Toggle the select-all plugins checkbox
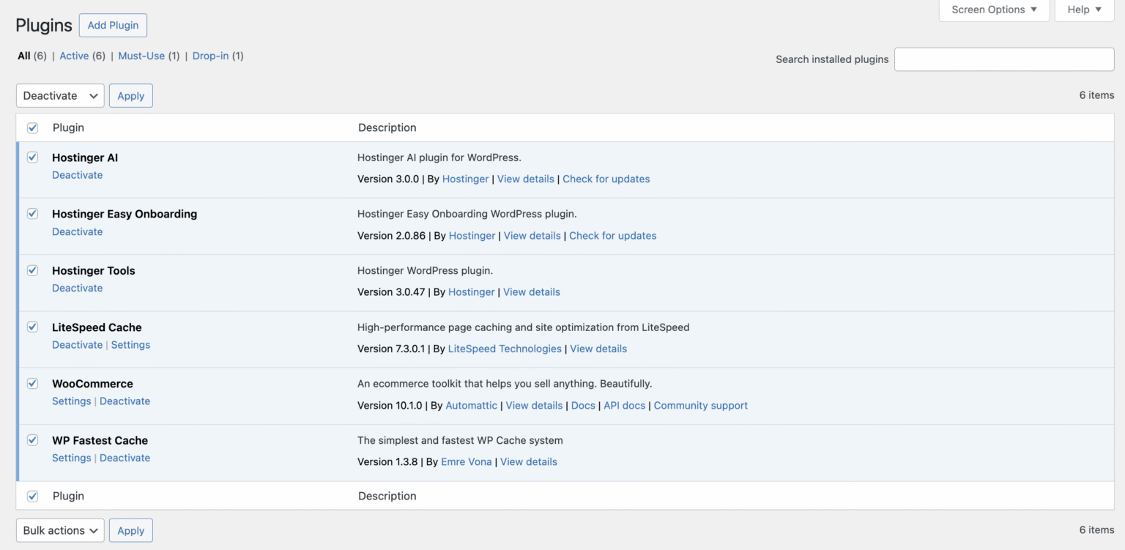The width and height of the screenshot is (1125, 550). tap(32, 127)
